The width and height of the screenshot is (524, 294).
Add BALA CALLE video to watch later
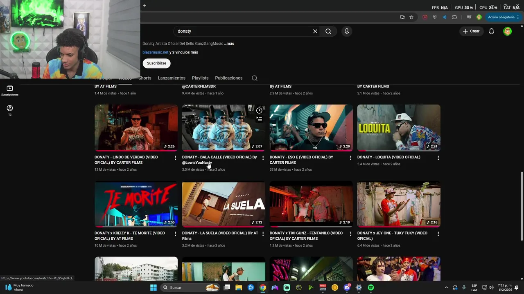click(x=259, y=110)
